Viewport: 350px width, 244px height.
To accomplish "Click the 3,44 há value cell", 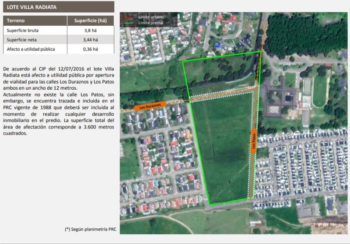I will [91, 40].
